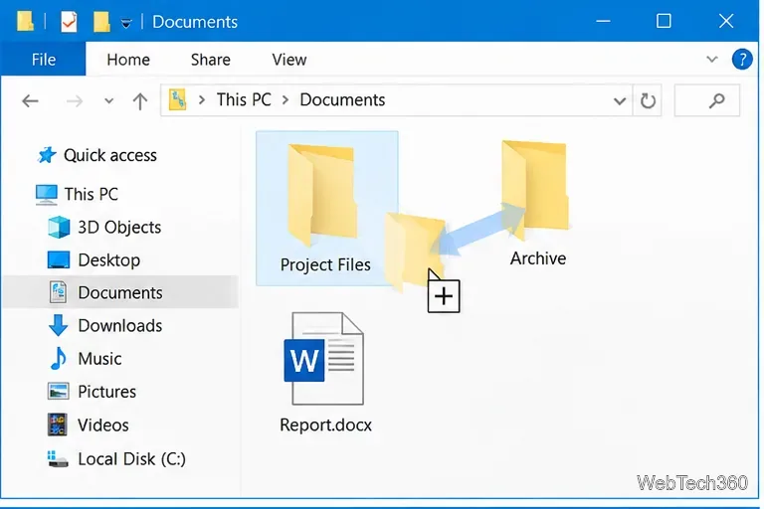Switch to the Home ribbon tab
Viewport: 764px width, 509px height.
[128, 60]
